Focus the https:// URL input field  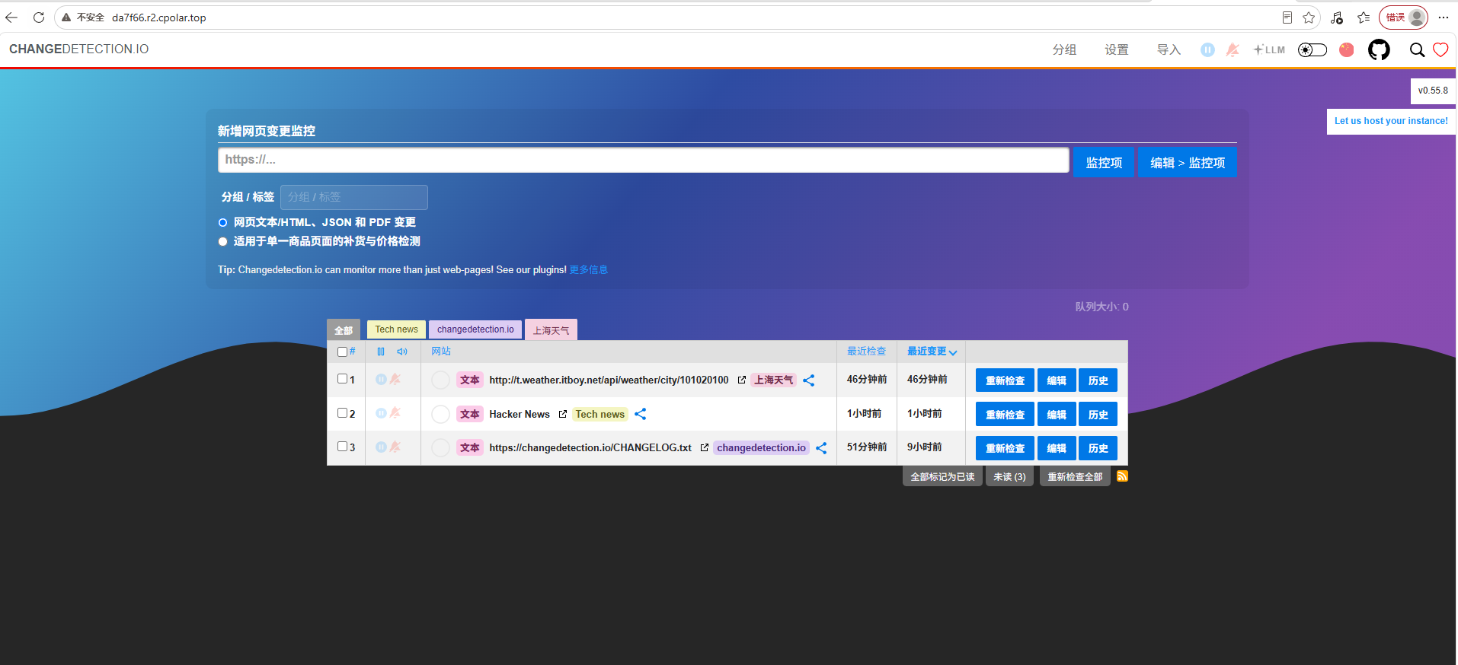[643, 160]
